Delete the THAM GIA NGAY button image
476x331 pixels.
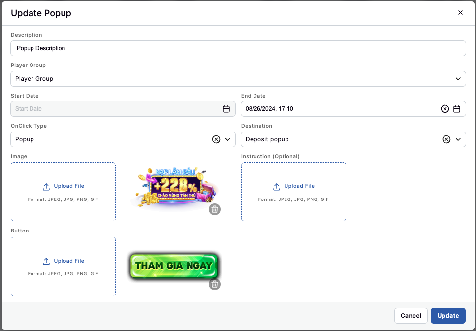214,284
